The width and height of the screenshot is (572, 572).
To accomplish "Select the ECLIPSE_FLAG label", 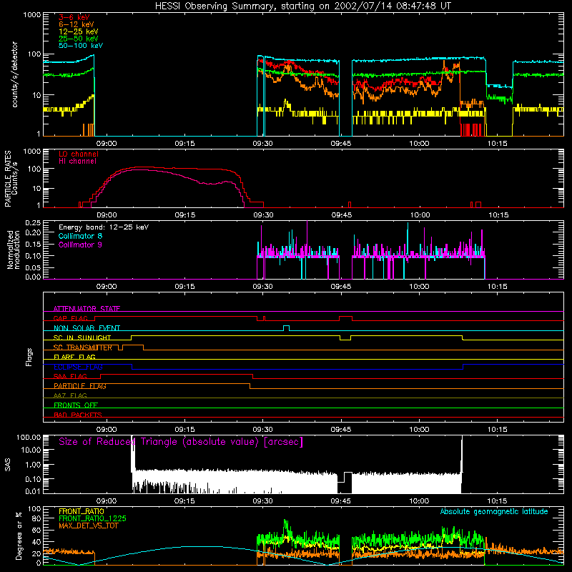I will 78,367.
